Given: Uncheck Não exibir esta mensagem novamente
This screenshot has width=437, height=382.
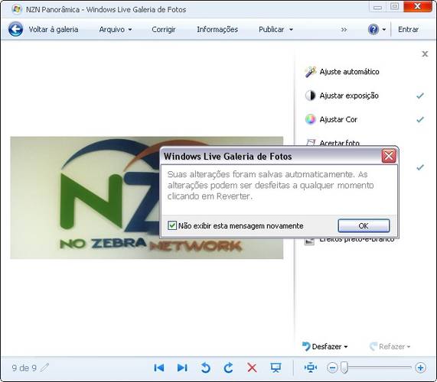Looking at the screenshot, I should pos(172,225).
